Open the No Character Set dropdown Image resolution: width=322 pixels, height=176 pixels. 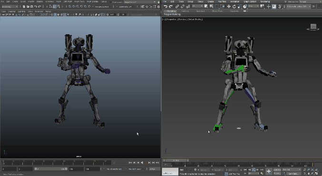coord(115,169)
